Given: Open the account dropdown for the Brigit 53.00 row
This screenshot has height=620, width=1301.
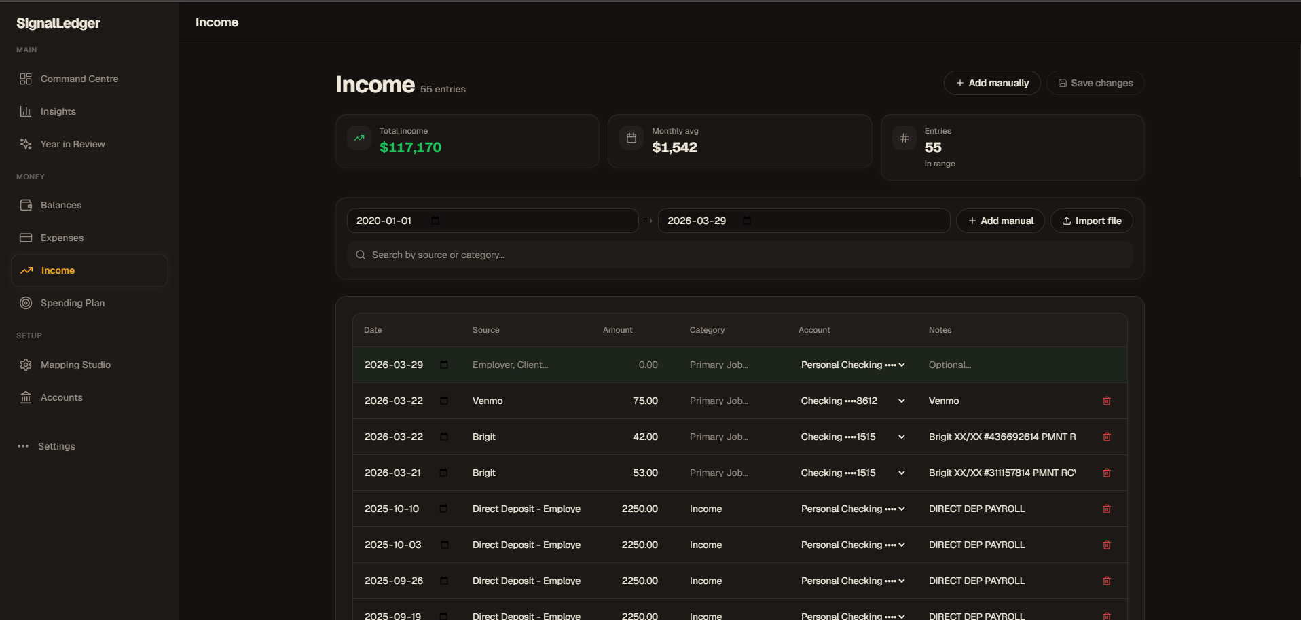Looking at the screenshot, I should [853, 473].
